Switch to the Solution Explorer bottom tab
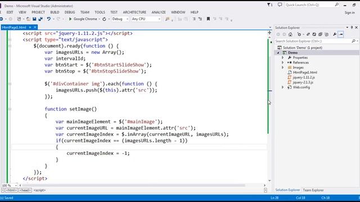360x202 pixels. click(287, 190)
